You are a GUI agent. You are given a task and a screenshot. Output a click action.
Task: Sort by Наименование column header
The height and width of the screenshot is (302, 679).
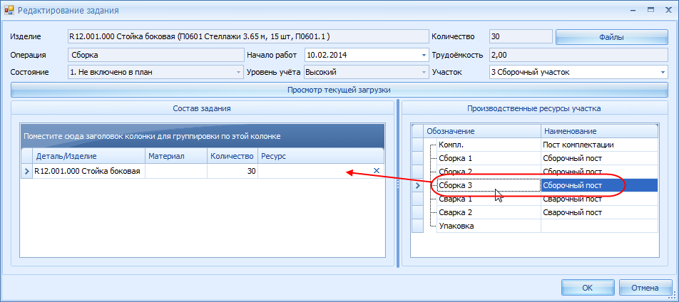[x=599, y=131]
